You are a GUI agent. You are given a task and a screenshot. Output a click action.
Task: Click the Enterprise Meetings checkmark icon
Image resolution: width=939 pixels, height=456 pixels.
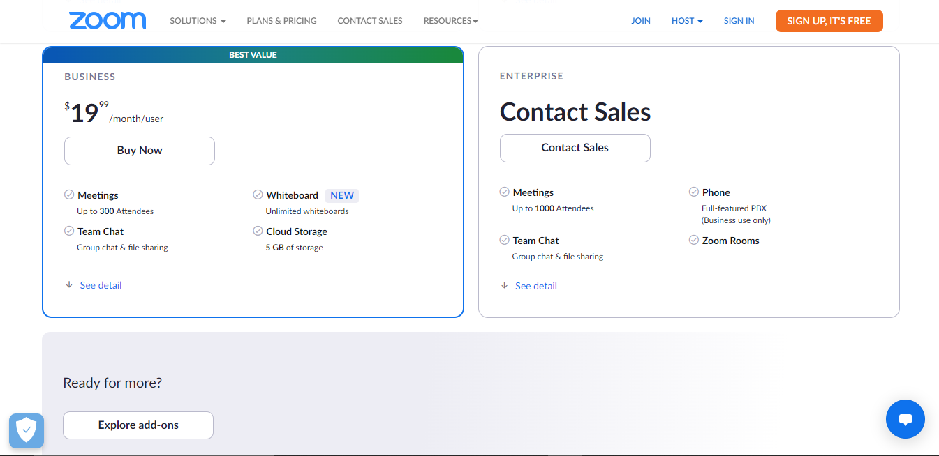point(504,192)
